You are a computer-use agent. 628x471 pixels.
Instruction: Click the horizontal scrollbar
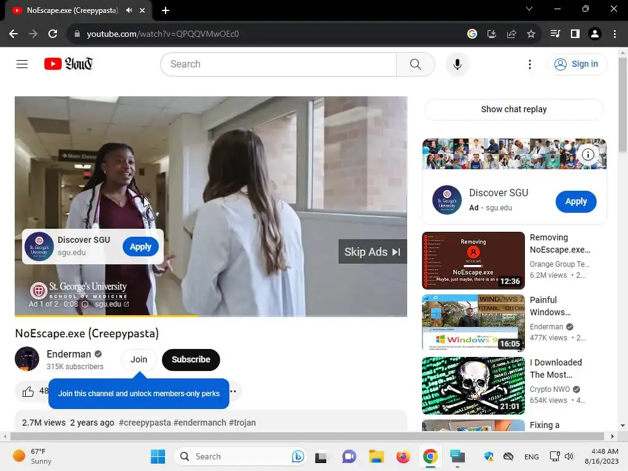307,436
